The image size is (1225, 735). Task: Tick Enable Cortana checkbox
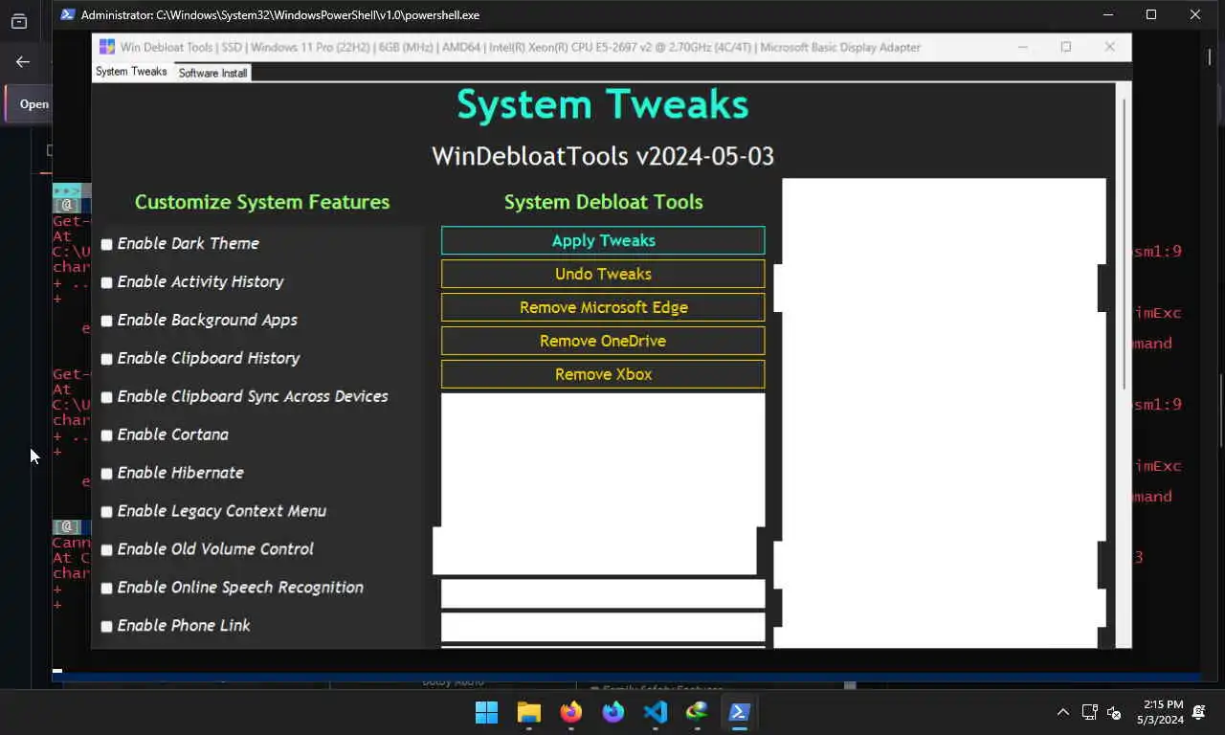(x=107, y=435)
